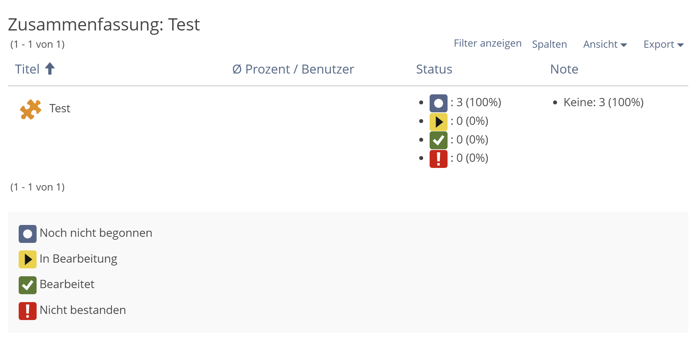Sort by the Status column header
697x343 pixels.
coord(434,69)
